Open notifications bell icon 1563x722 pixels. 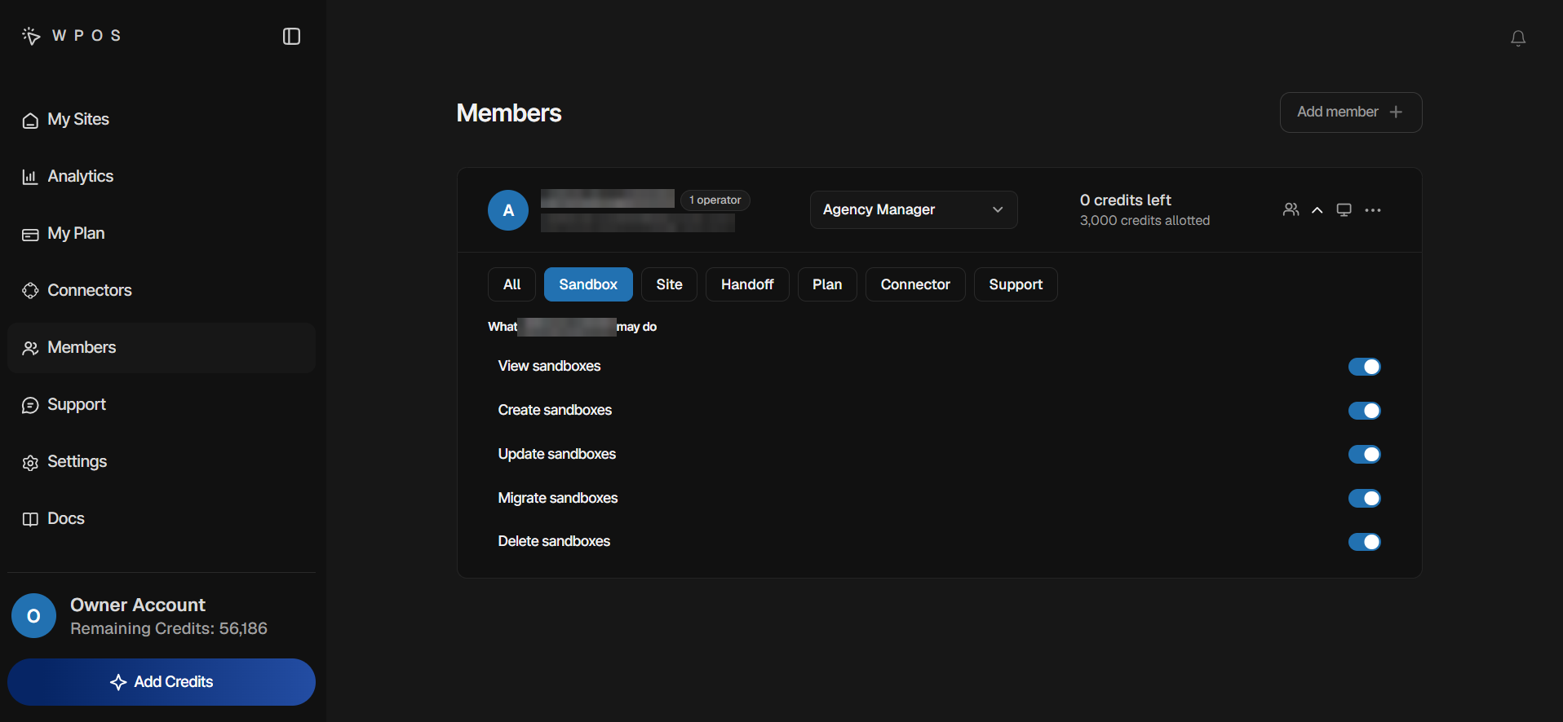click(x=1518, y=38)
